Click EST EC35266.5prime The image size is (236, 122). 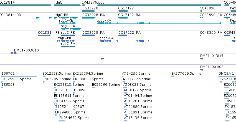point(106,85)
